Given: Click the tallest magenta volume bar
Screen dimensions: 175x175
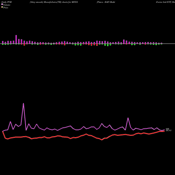Looking at the screenshot, I should (16, 40).
